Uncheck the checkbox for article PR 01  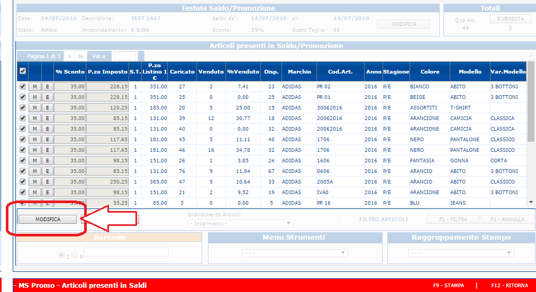click(23, 97)
